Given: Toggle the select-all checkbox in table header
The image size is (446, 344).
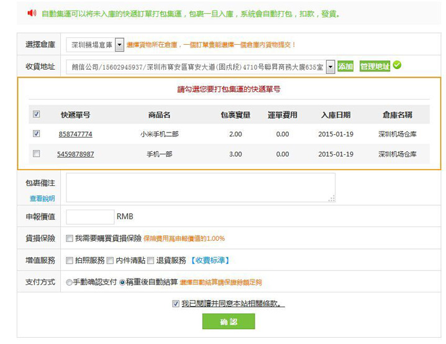Looking at the screenshot, I should point(37,114).
